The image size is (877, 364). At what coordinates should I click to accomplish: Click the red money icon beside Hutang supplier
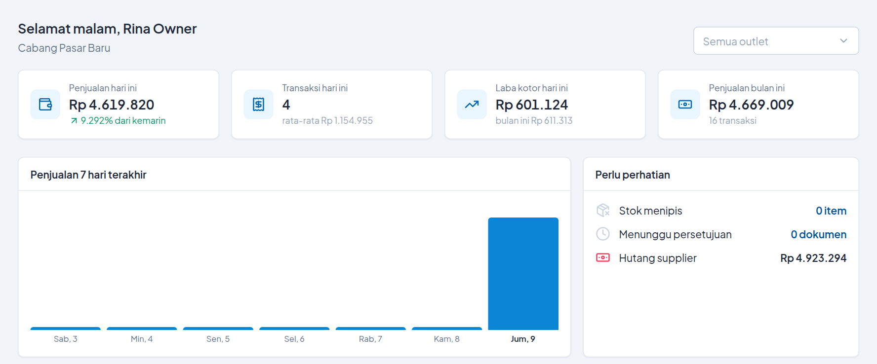[x=603, y=258]
